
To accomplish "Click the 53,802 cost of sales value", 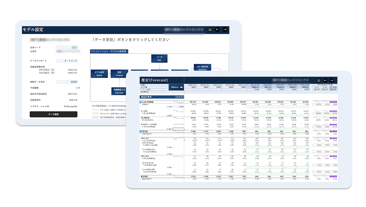I will pos(193,111).
